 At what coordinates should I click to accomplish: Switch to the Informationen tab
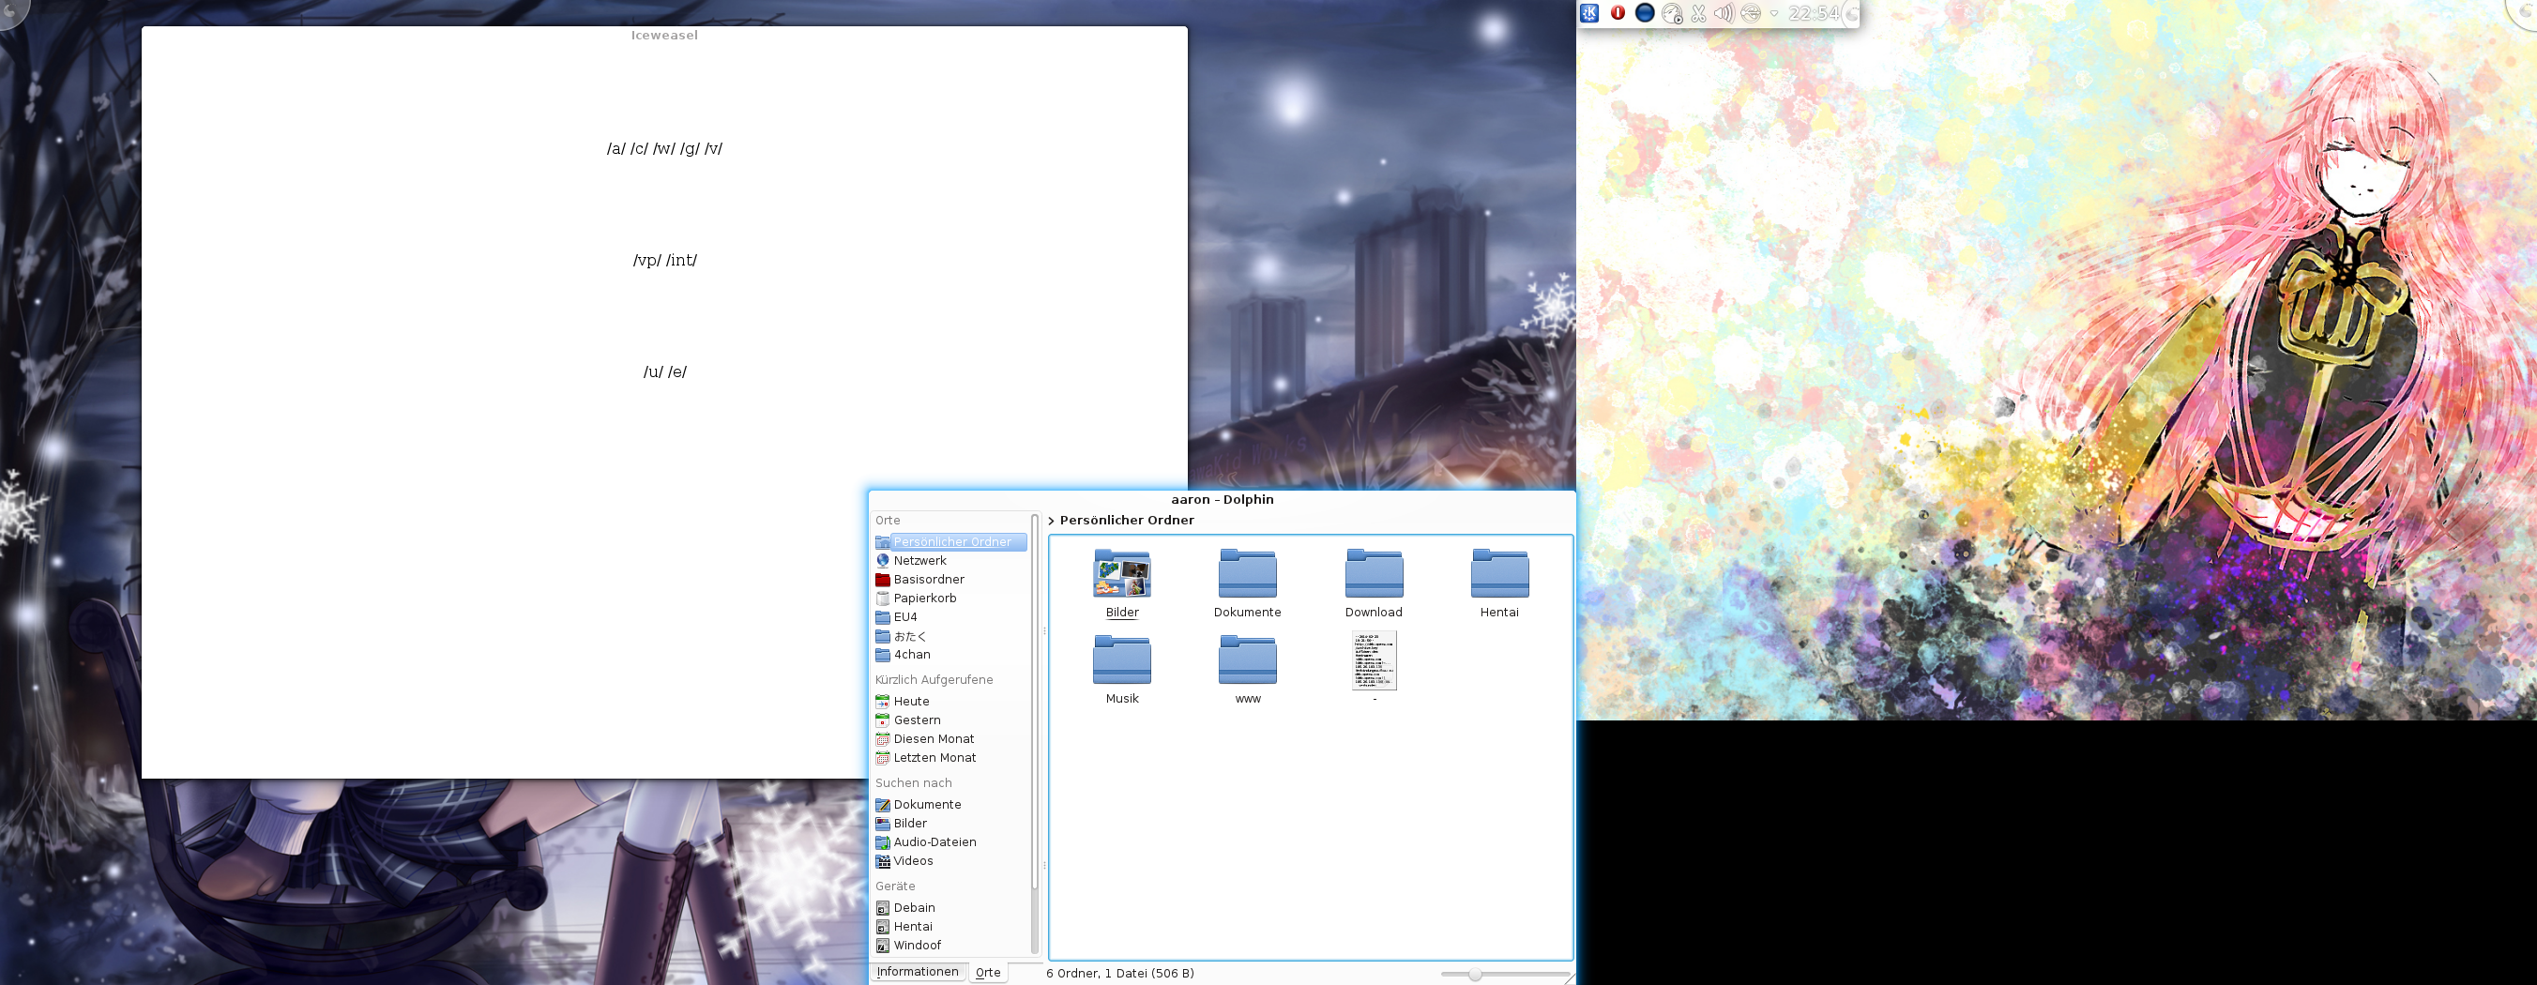[x=917, y=972]
